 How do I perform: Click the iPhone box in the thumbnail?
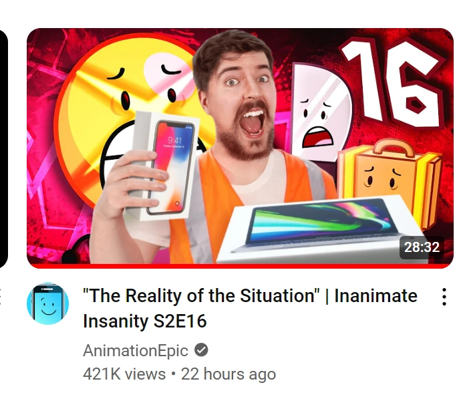pos(163,166)
